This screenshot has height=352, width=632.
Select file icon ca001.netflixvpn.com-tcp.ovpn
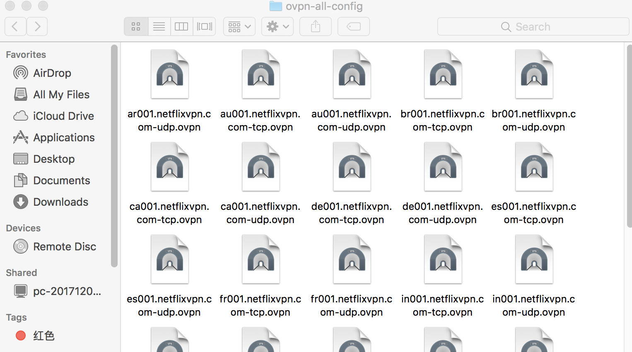point(170,167)
